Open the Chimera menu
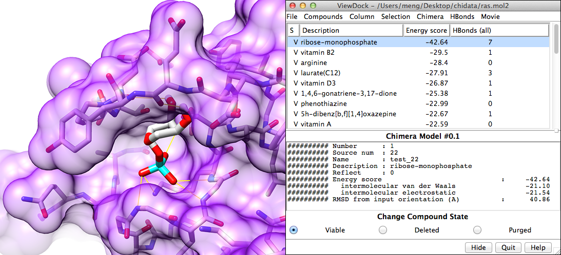Screen dimensions: 561x255 point(430,16)
